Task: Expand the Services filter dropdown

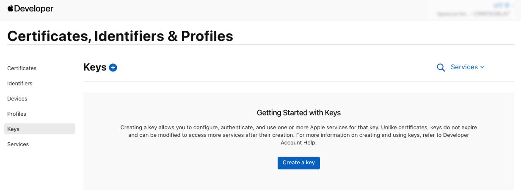Action: tap(464, 67)
